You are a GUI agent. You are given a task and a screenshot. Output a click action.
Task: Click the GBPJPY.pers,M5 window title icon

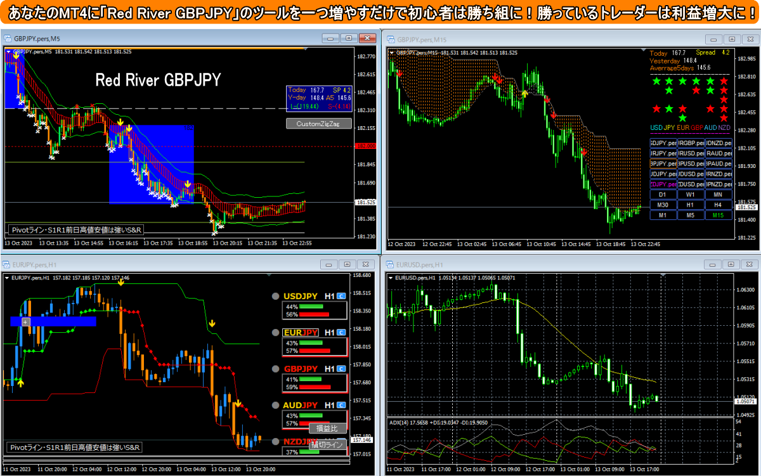(x=8, y=38)
